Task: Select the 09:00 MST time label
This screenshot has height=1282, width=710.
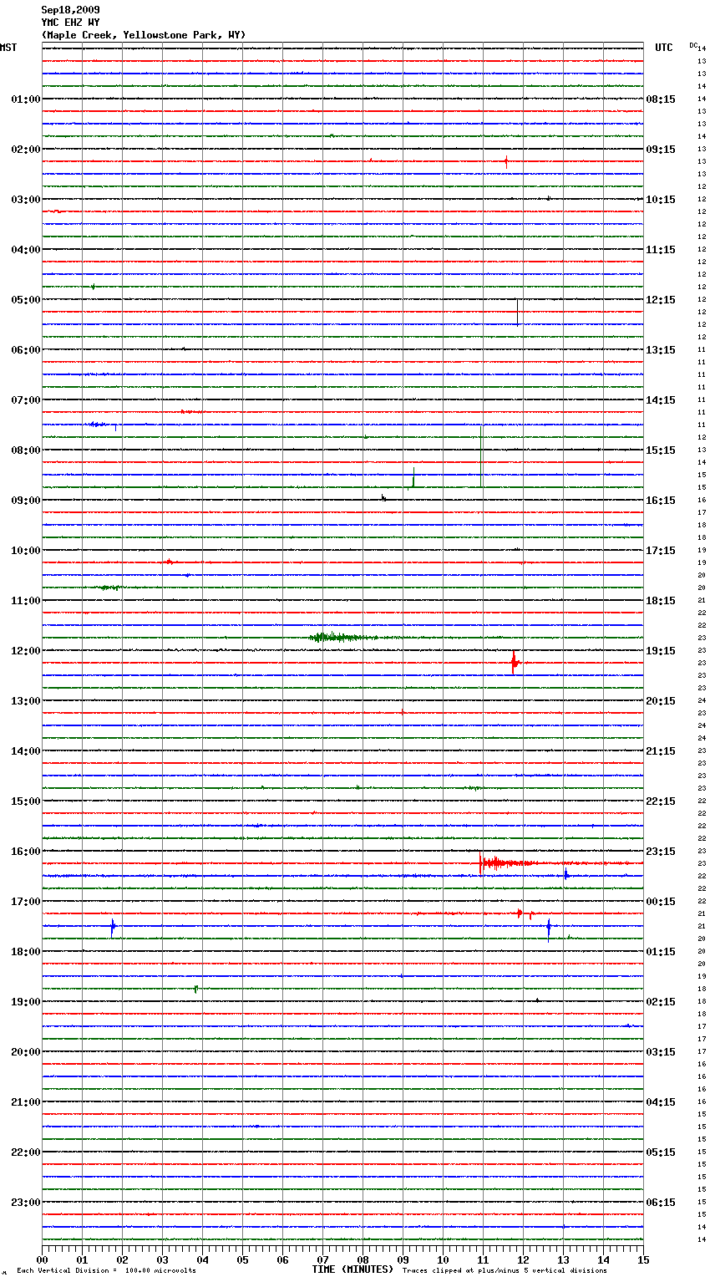Action: tap(26, 501)
